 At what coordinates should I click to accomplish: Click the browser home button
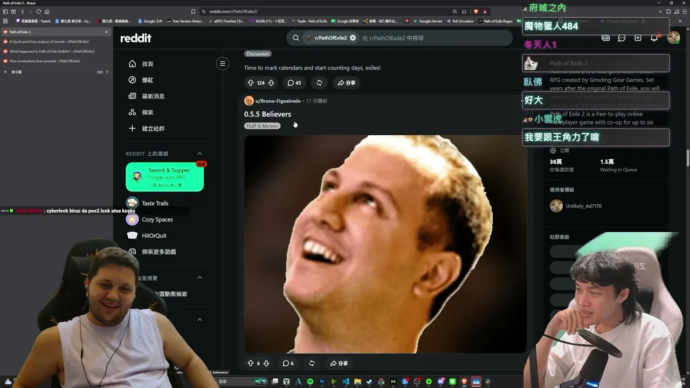click(x=47, y=11)
